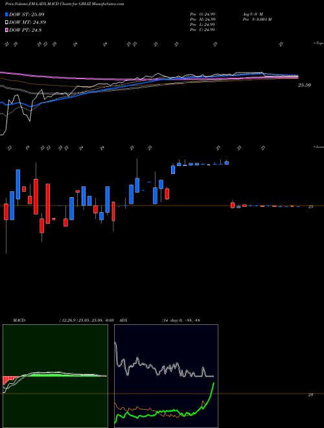The image size is (324, 428).
Task: Click the 25.50 price axis label
Action: point(305,85)
